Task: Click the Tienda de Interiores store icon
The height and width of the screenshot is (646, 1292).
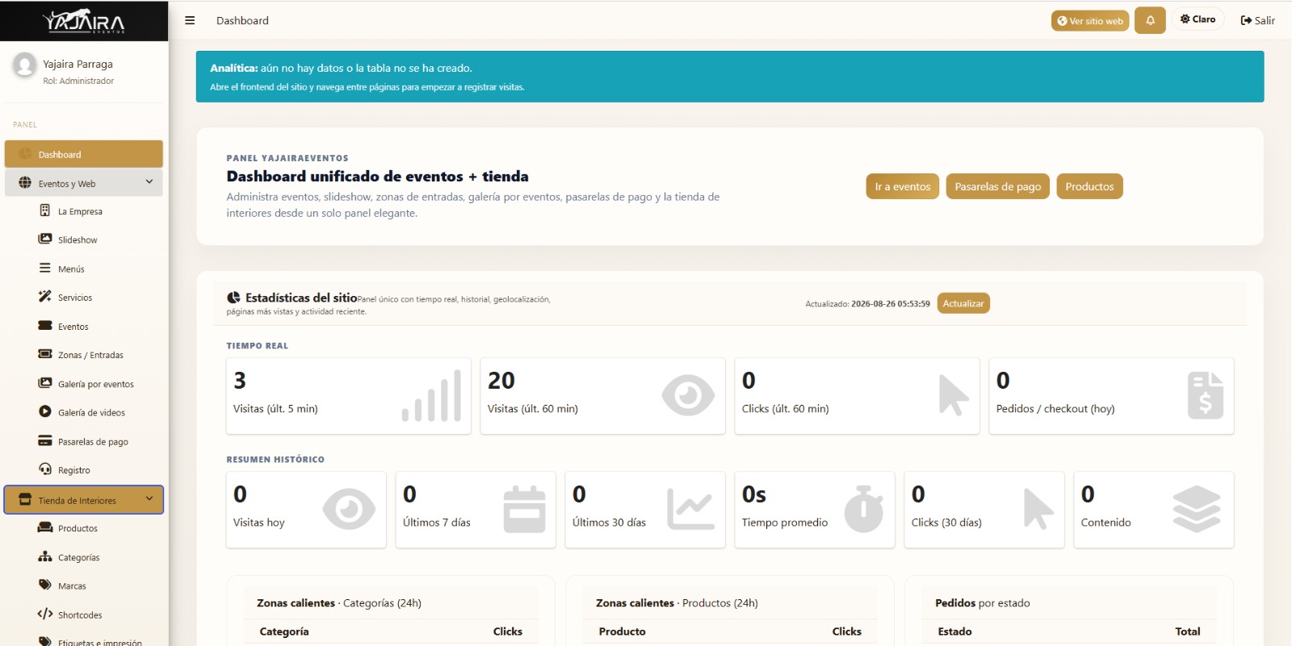Action: (x=25, y=500)
